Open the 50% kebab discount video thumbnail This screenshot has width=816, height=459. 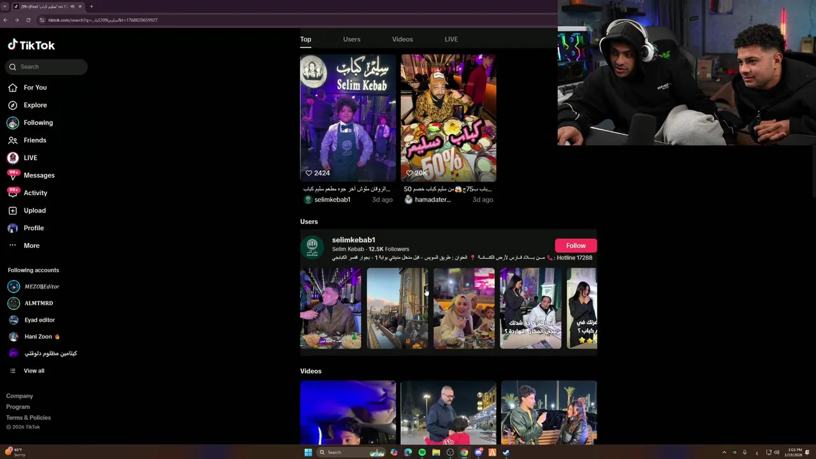tap(448, 118)
